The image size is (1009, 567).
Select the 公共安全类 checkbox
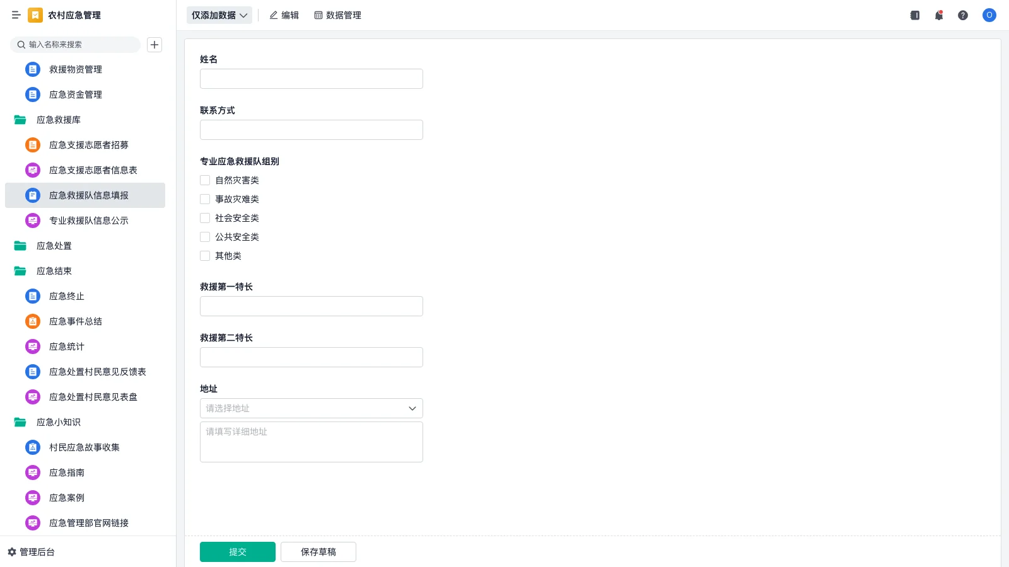pyautogui.click(x=205, y=237)
